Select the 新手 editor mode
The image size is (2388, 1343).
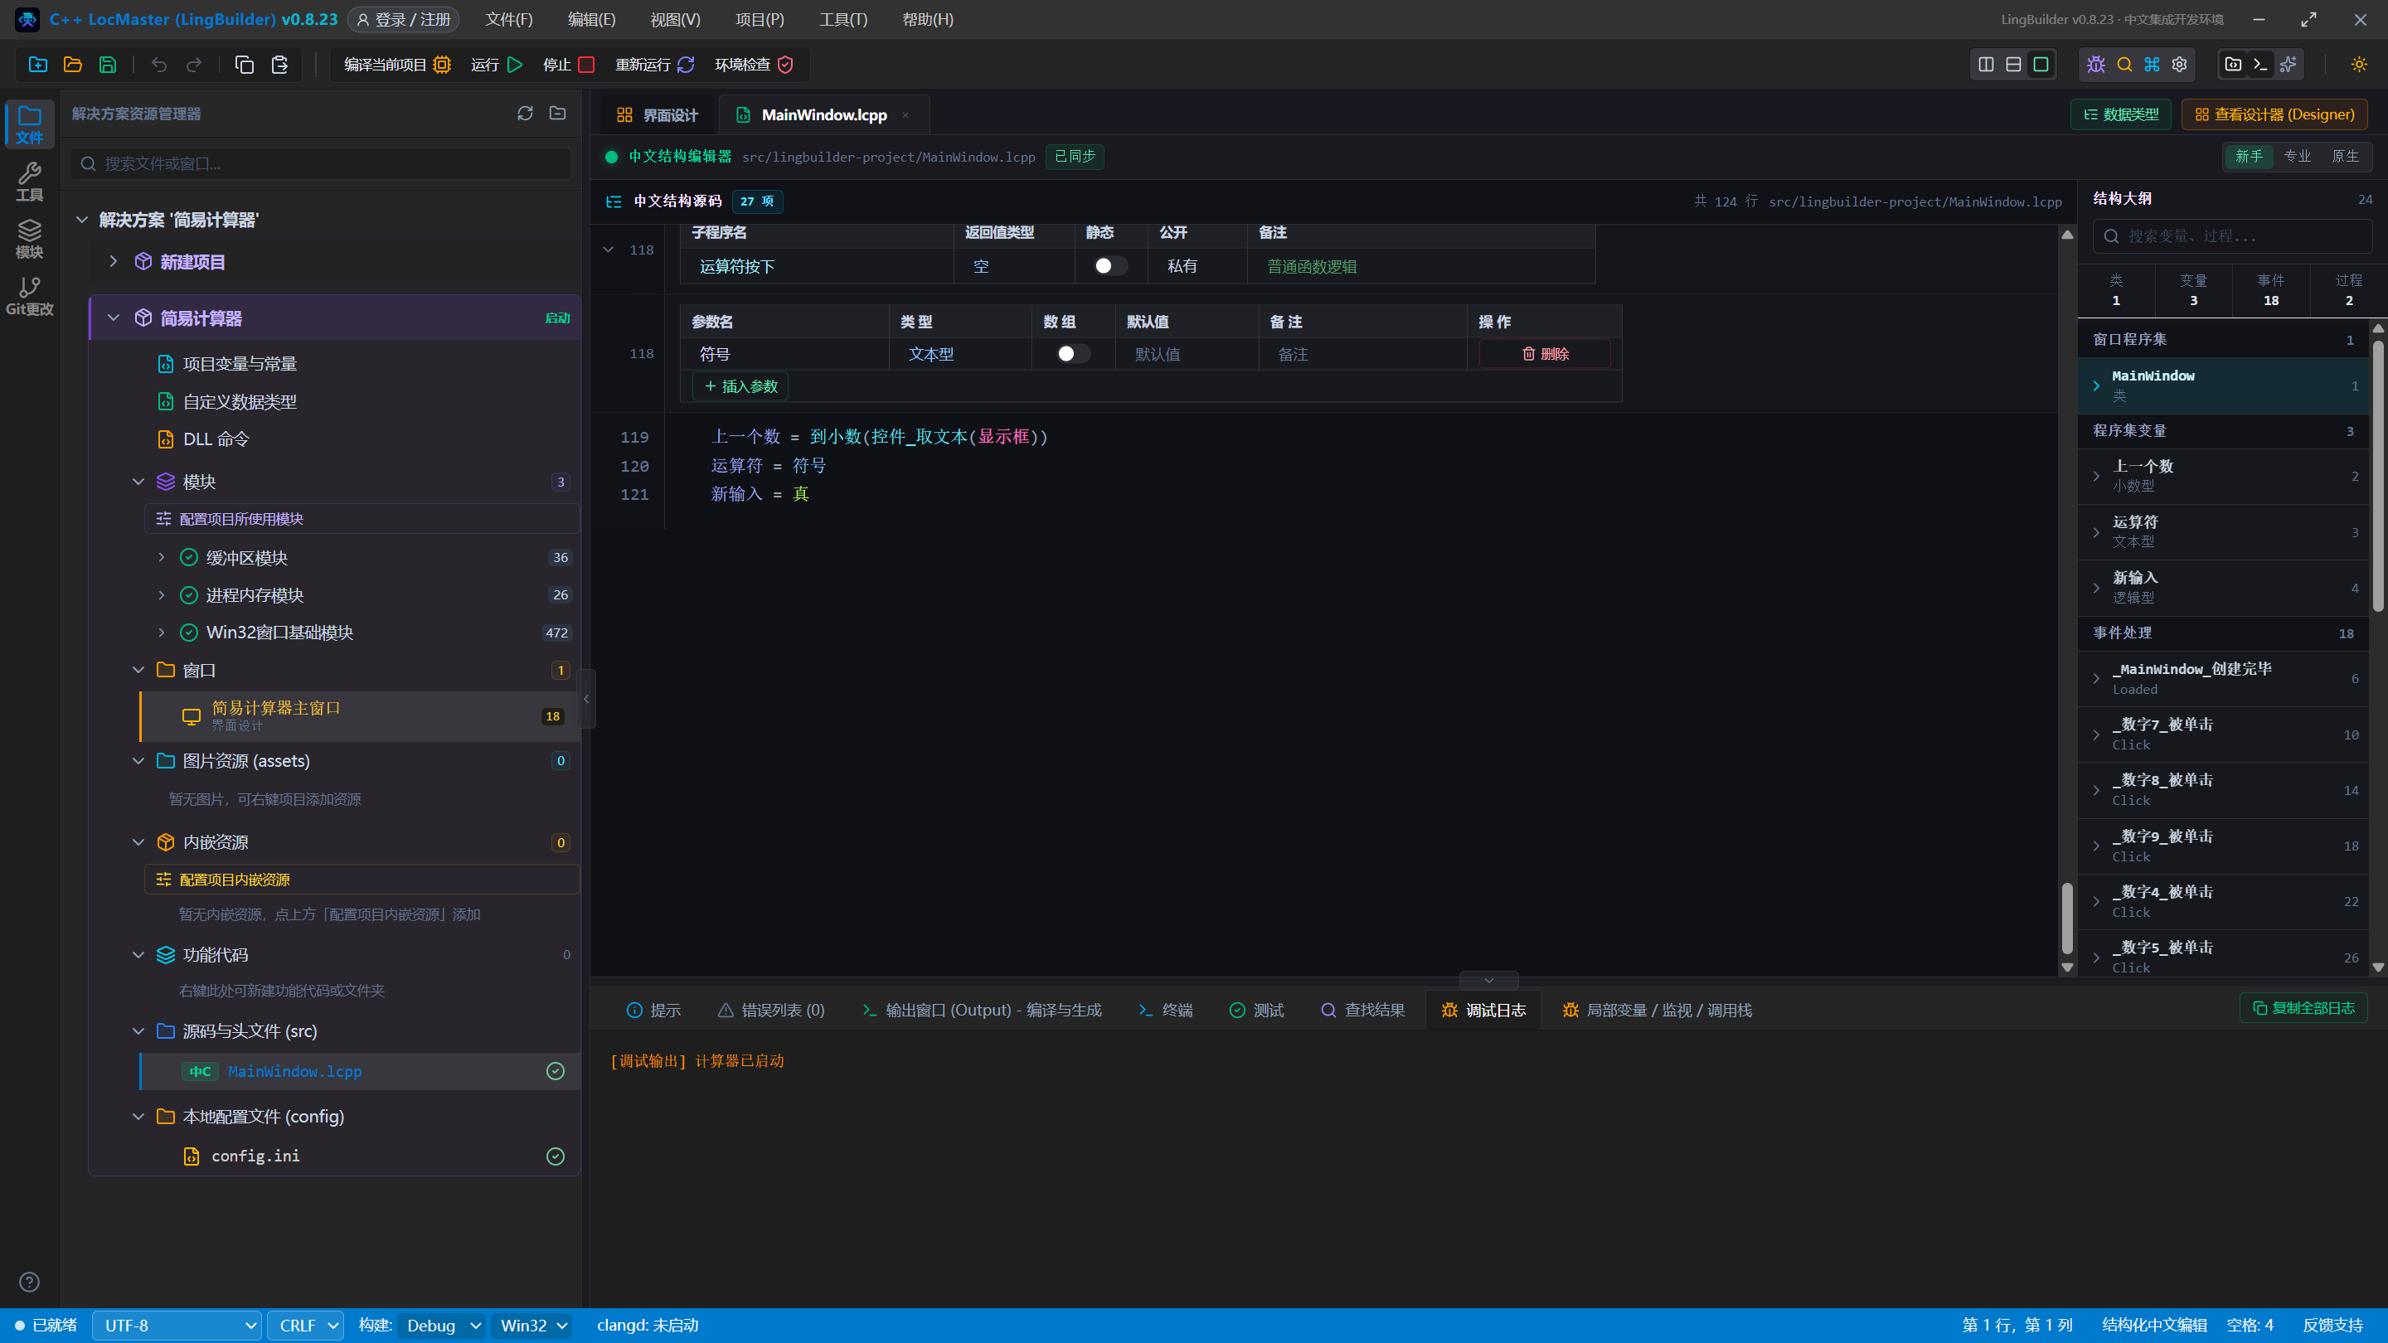(2249, 156)
